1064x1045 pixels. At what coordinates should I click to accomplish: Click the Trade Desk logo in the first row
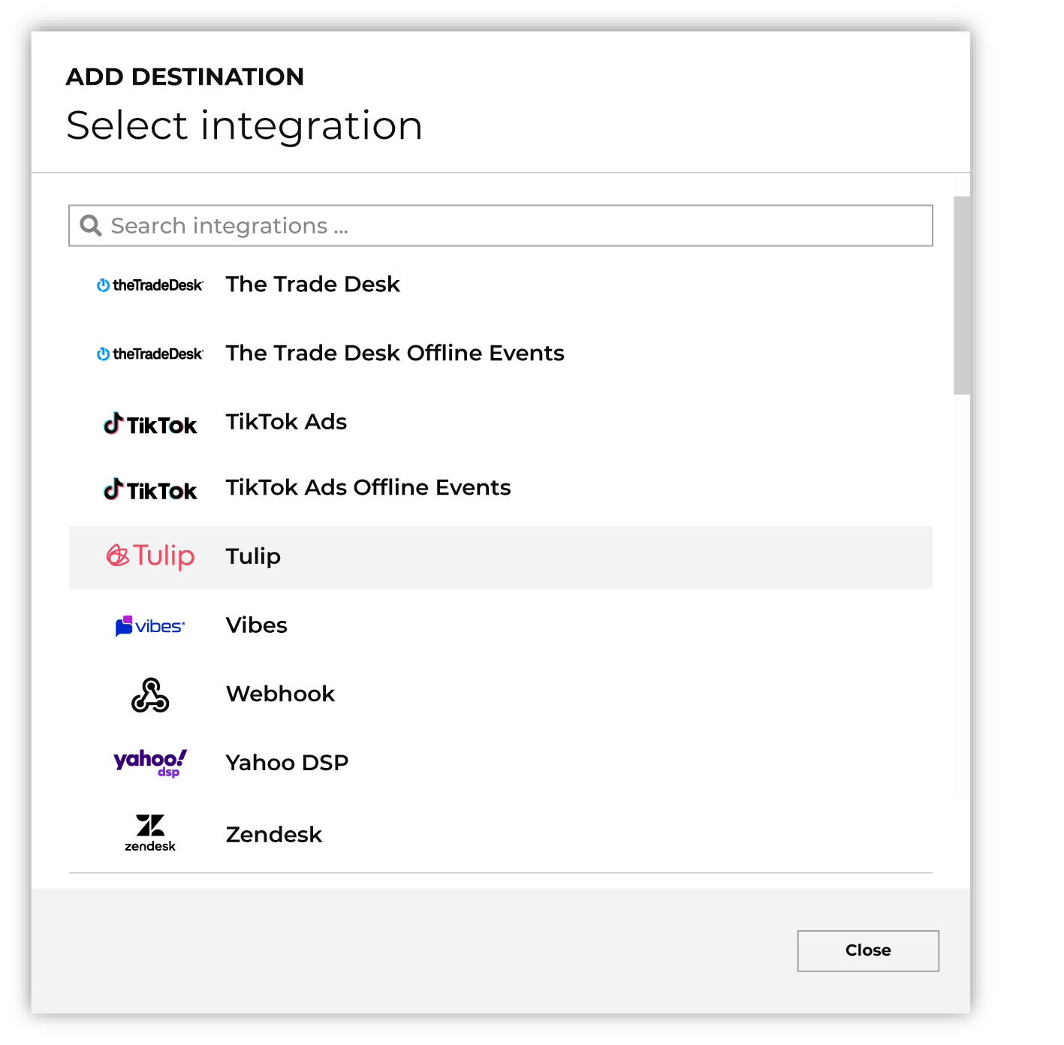point(150,285)
